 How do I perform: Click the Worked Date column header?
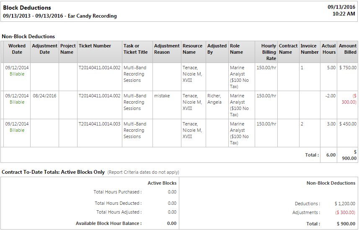click(x=17, y=49)
